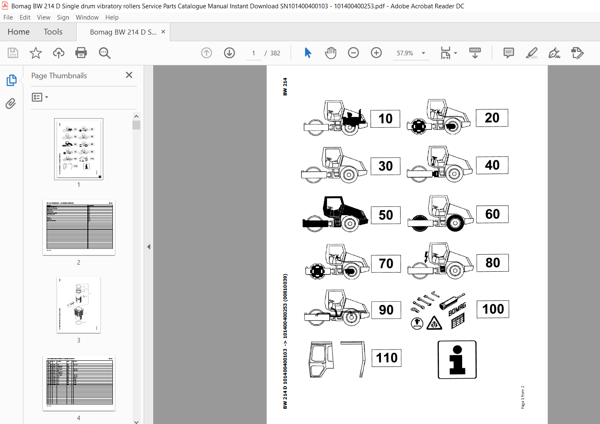Click section 10 link in catalogue
The height and width of the screenshot is (424, 600).
click(386, 119)
